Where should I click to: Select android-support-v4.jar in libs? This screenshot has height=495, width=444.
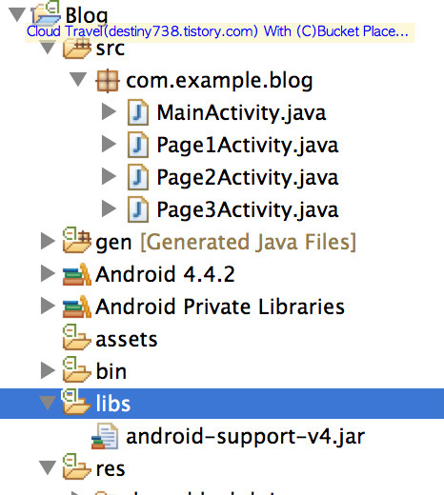click(x=246, y=437)
